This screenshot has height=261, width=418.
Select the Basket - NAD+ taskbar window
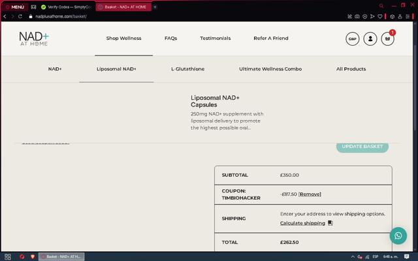pyautogui.click(x=61, y=256)
